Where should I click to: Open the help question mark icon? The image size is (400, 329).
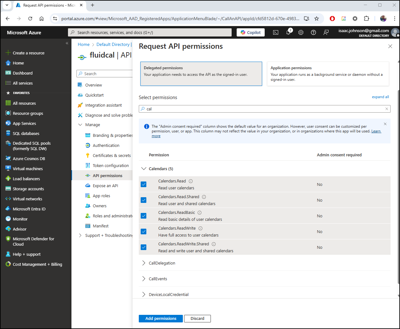pyautogui.click(x=313, y=32)
